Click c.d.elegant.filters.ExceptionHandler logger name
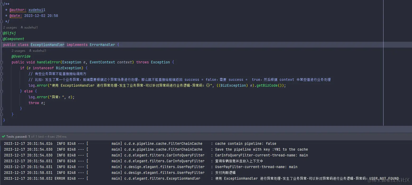 point(162,179)
